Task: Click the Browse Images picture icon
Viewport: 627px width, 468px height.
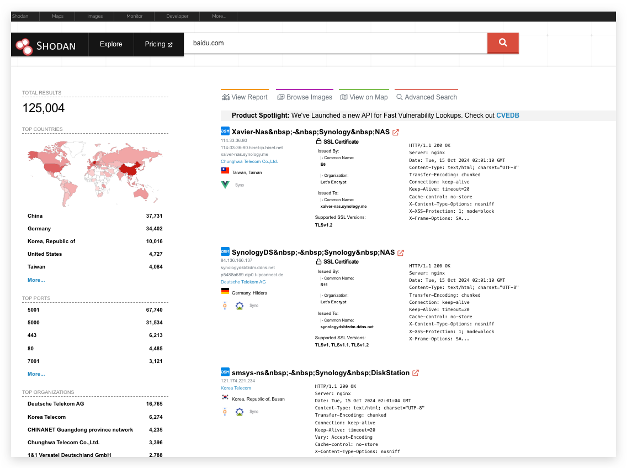Action: click(281, 97)
